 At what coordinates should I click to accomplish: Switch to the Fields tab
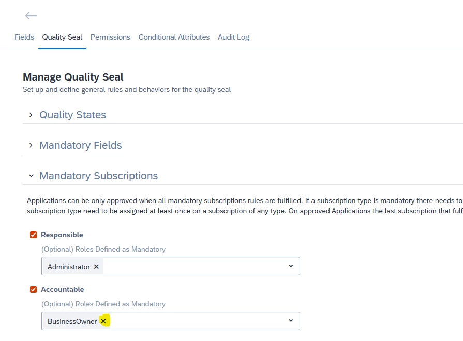point(24,37)
